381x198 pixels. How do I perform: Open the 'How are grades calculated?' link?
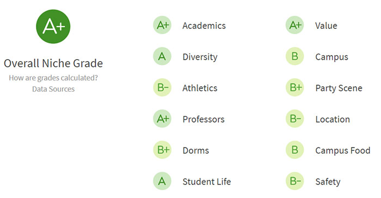[53, 78]
